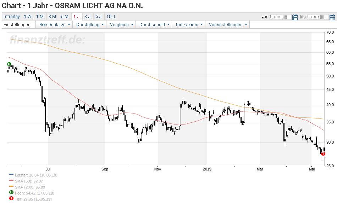Click the 25,0 price axis label

(x=330, y=166)
